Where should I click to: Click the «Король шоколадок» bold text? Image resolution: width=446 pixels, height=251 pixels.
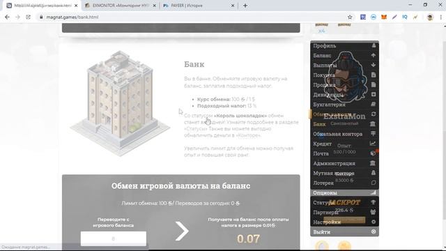[240, 116]
